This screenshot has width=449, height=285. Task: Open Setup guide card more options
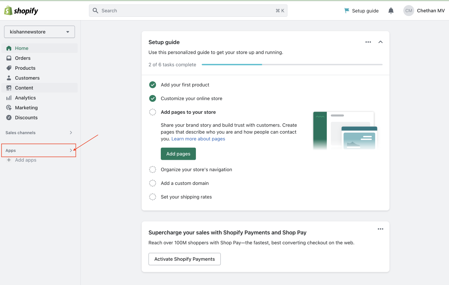(x=368, y=42)
